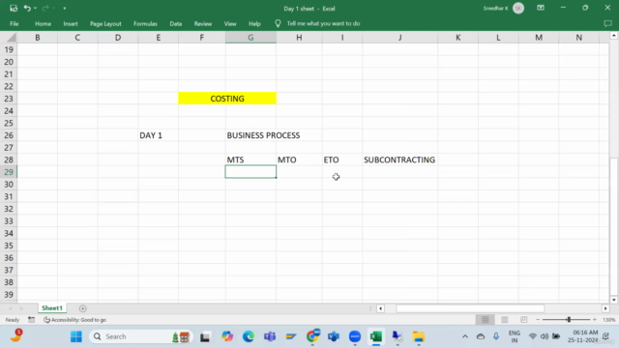619x348 pixels.
Task: Select the MTS cell
Action: point(251,159)
